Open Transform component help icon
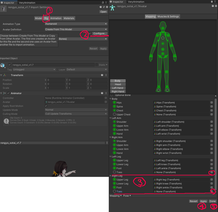218x212 pixels. click(x=102, y=75)
